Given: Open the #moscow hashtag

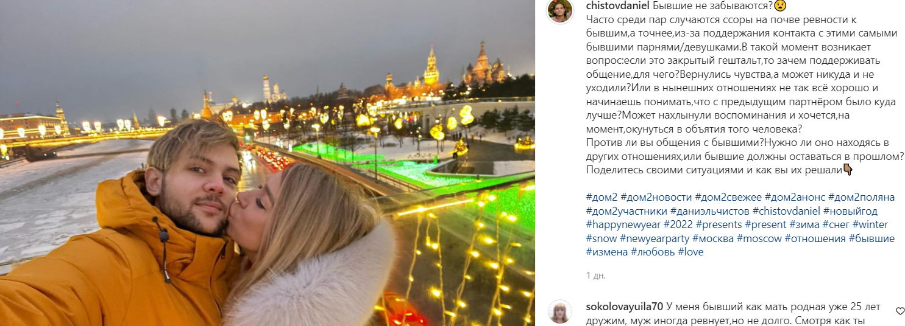Looking at the screenshot, I should [x=759, y=238].
